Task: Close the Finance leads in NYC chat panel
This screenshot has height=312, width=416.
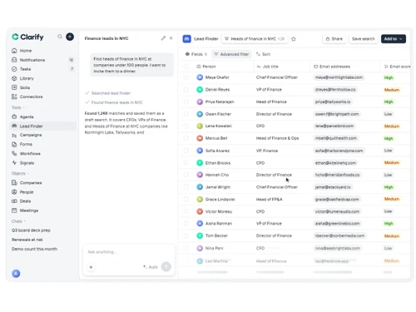Action: pos(171,38)
